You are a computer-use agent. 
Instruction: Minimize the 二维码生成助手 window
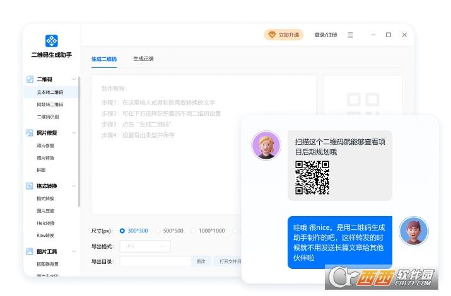click(x=373, y=35)
